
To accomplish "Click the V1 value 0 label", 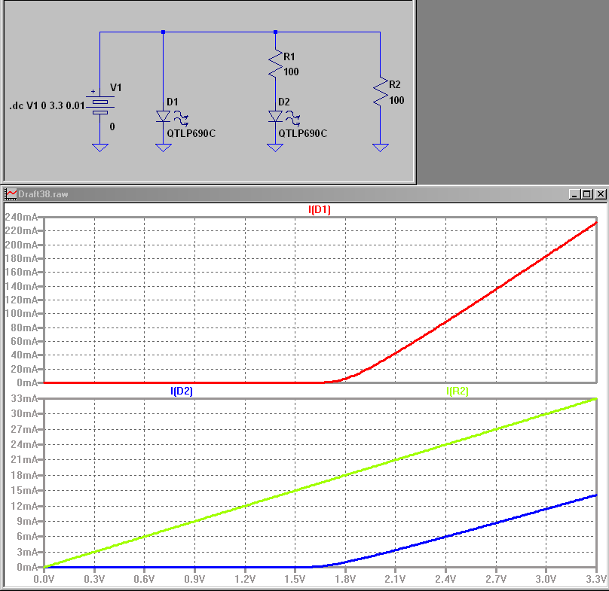I will tap(112, 127).
